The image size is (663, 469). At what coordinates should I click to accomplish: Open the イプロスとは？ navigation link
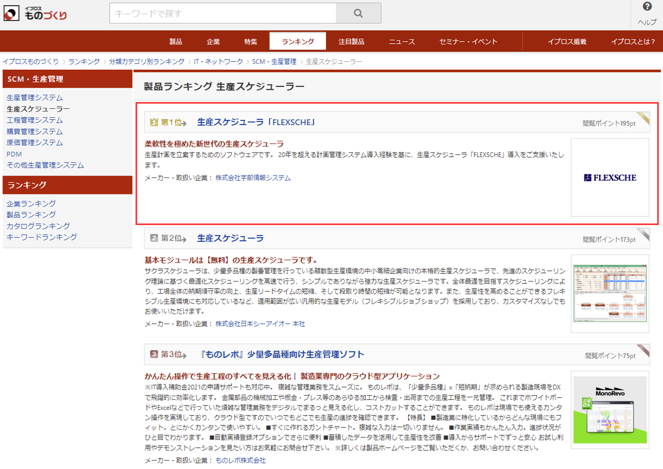tap(633, 42)
